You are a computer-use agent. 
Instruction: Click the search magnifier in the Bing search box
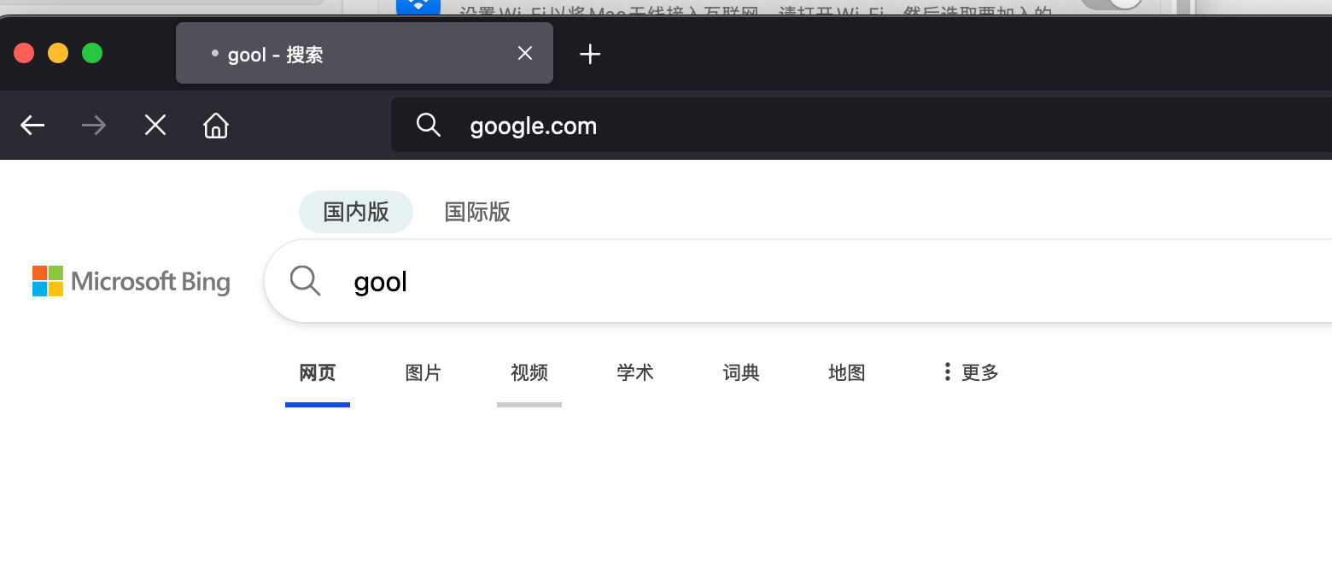[x=305, y=280]
